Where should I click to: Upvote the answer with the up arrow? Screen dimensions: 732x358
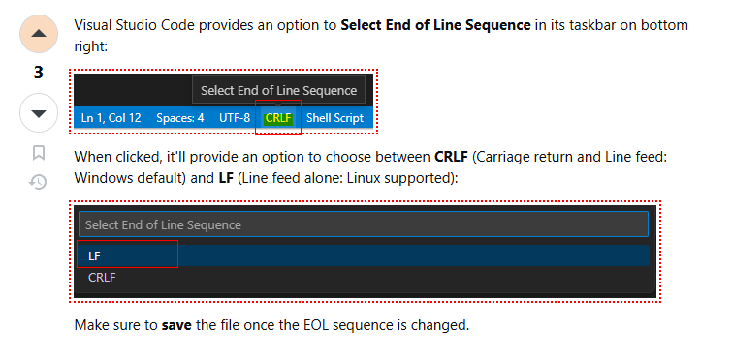click(x=39, y=34)
